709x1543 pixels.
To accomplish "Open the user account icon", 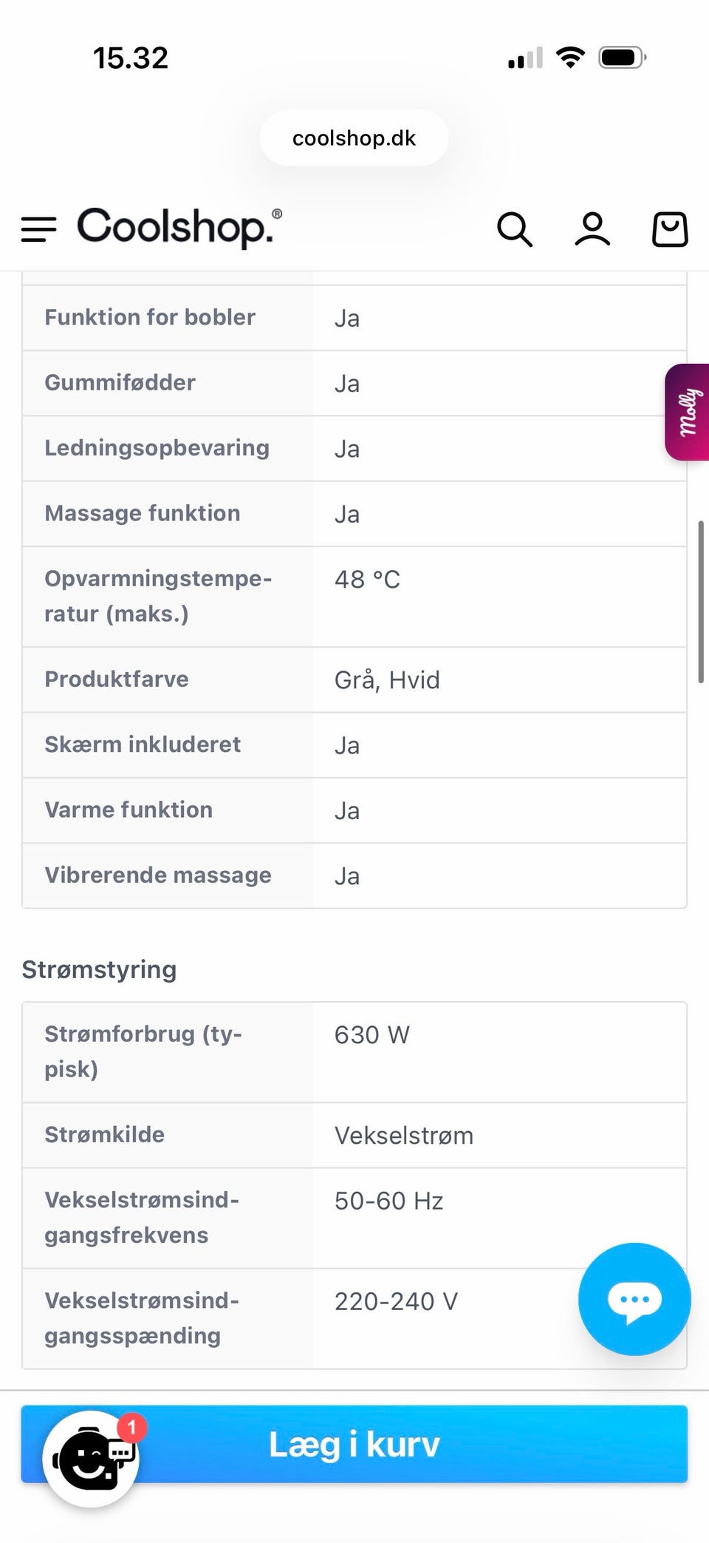I will (592, 229).
